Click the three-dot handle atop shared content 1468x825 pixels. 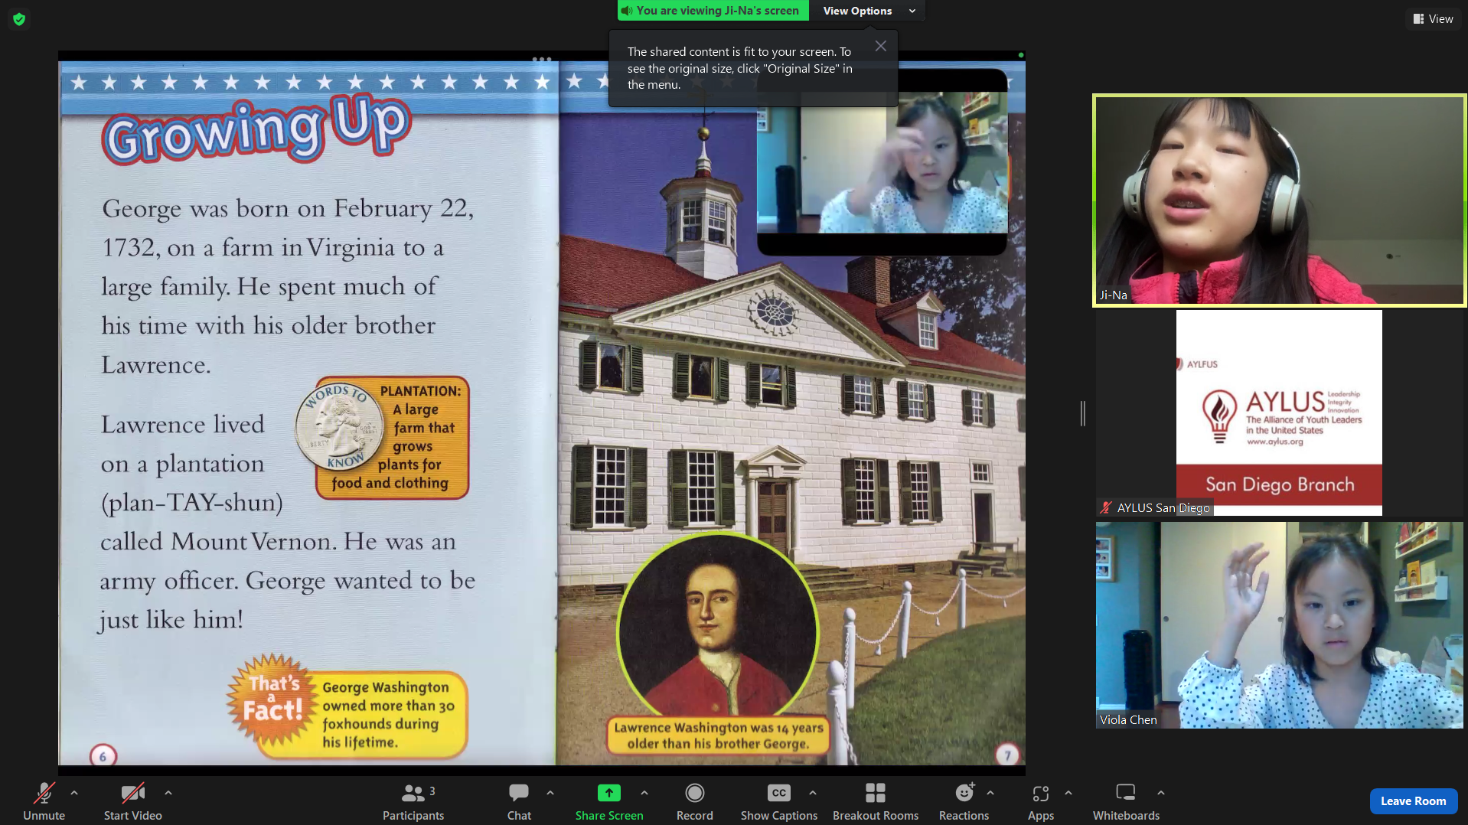[x=542, y=59]
